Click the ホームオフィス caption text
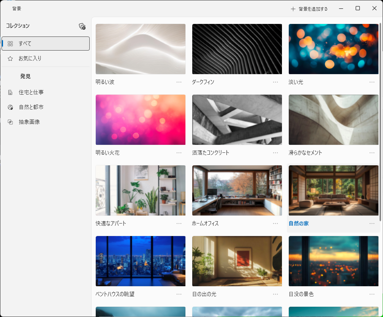 205,223
